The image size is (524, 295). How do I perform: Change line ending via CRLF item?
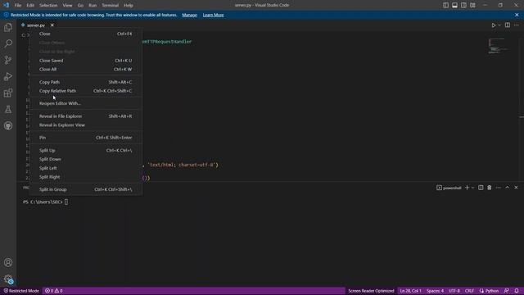(x=469, y=291)
